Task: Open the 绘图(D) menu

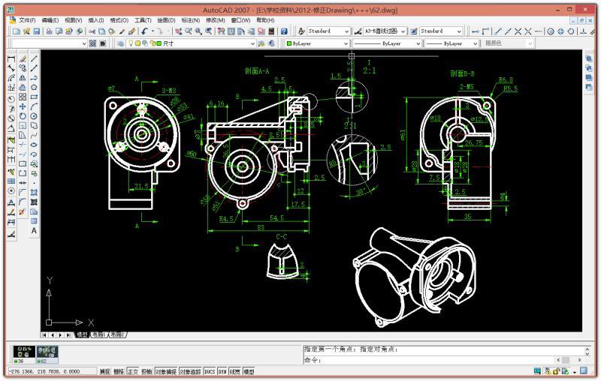Action: 166,20
